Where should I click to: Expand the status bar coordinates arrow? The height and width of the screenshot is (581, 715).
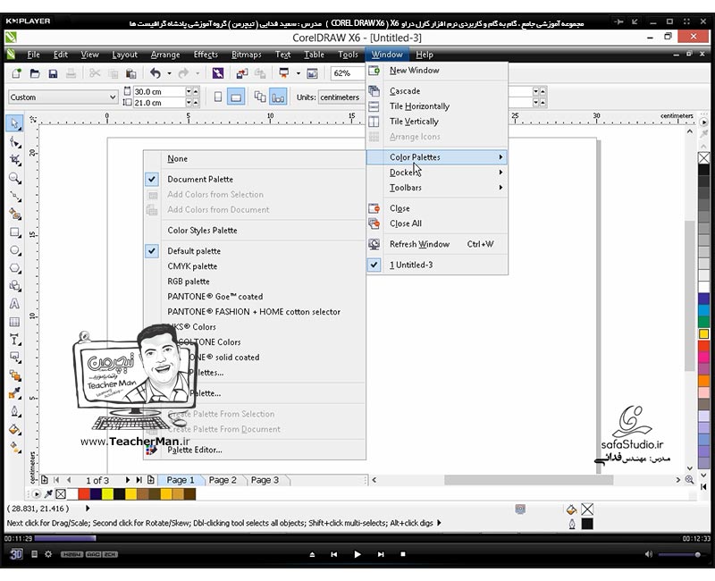coord(88,508)
